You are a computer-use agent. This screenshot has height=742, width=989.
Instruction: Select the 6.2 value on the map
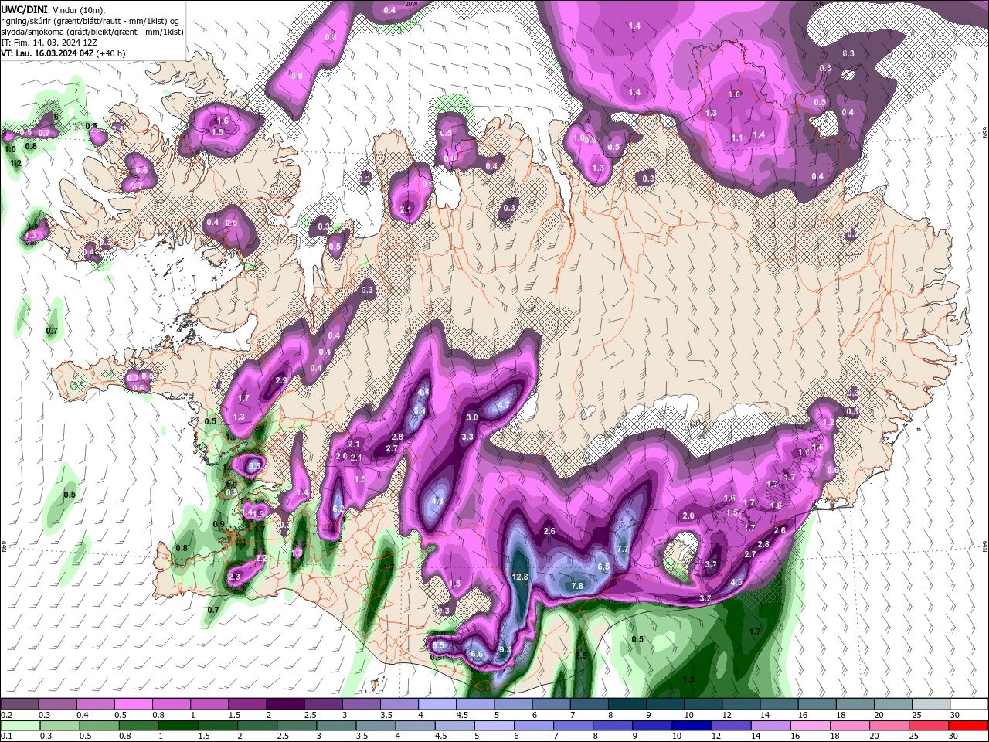pos(338,509)
